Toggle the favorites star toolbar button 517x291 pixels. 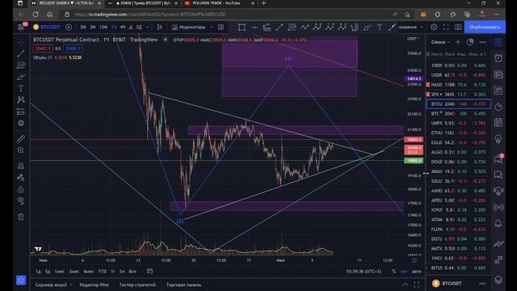point(21,280)
